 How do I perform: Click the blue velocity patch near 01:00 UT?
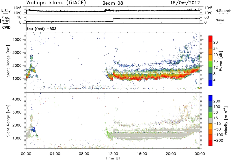(x=33, y=130)
